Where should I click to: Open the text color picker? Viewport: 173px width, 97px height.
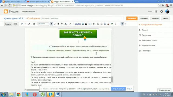point(66,24)
